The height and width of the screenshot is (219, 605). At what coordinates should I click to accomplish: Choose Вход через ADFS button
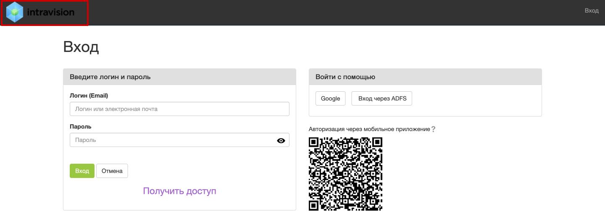(382, 98)
